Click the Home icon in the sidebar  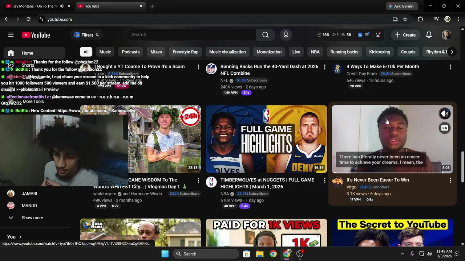(11, 53)
